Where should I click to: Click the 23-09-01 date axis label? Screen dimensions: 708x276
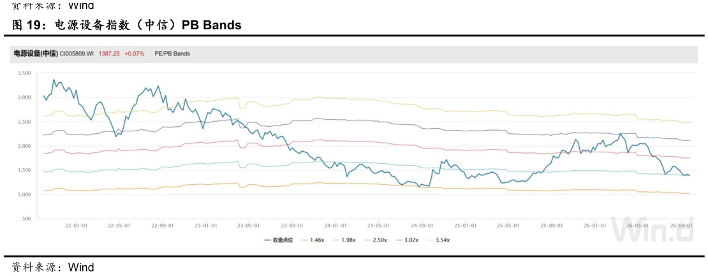[x=292, y=225]
